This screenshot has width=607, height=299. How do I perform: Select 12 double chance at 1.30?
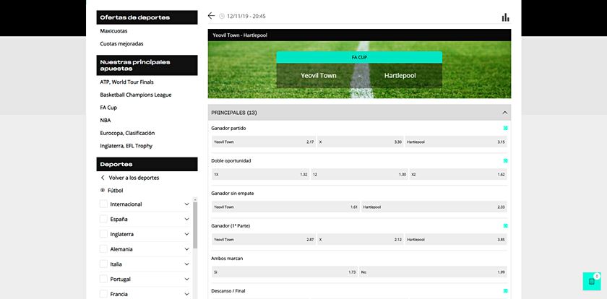tap(359, 175)
